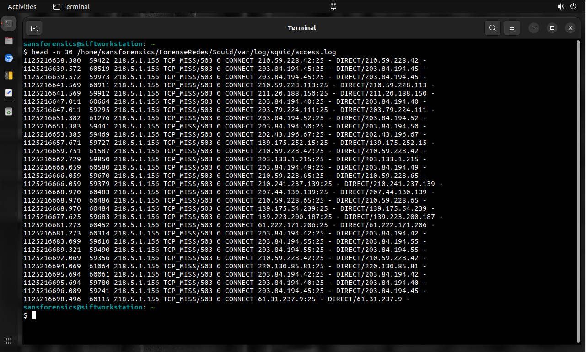Open the notification bell in top bar
This screenshot has width=586, height=352.
[333, 6]
